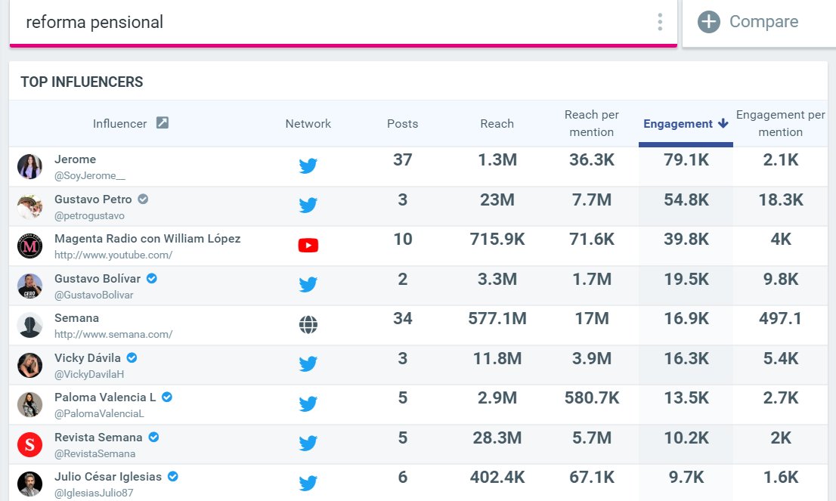Click the globe web icon in Semana's row
The width and height of the screenshot is (836, 501).
pyautogui.click(x=308, y=324)
